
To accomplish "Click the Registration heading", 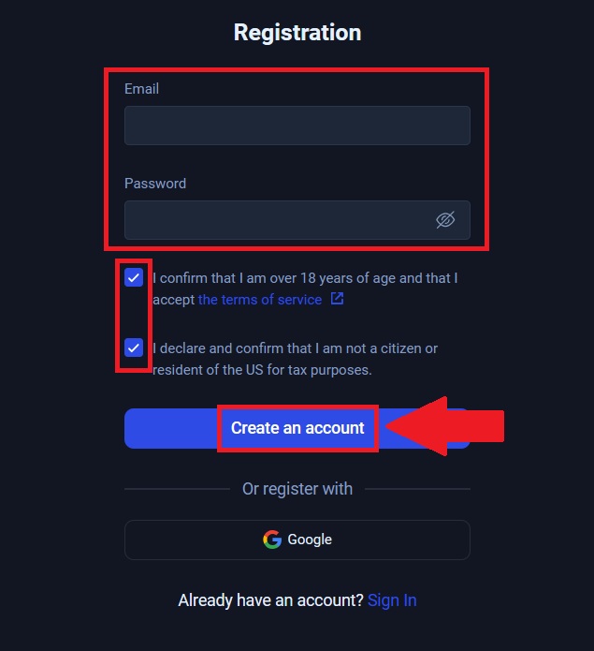I will [297, 33].
